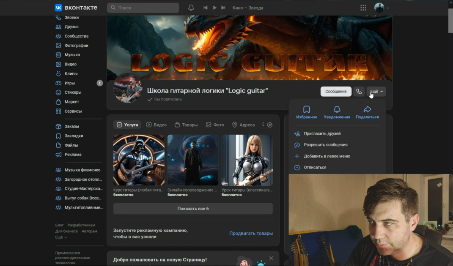Image resolution: width=453 pixels, height=266 pixels.
Task: Open Курс гитары Darth Vader thumbnail
Action: point(139,160)
